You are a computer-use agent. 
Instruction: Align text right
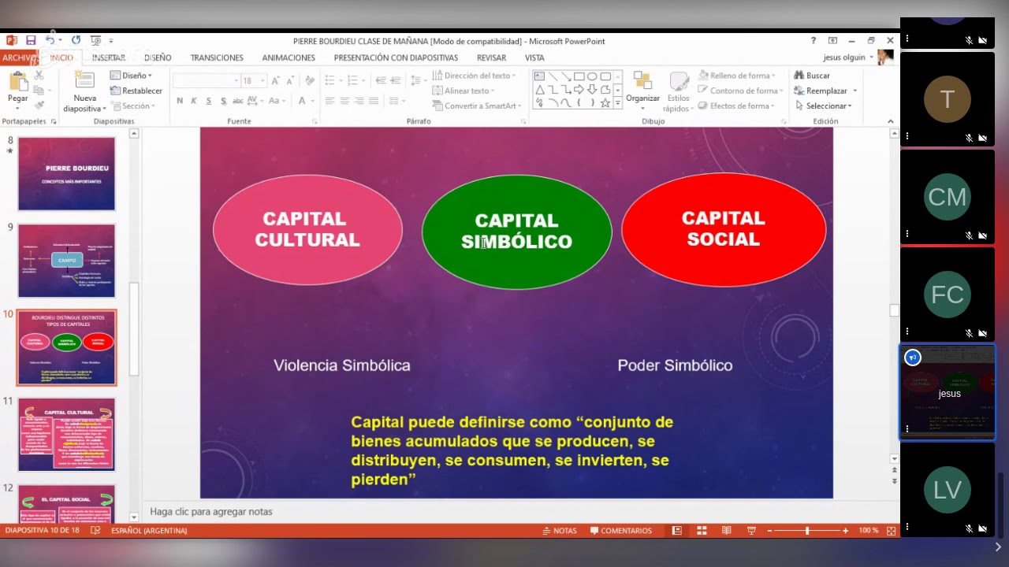tap(359, 101)
